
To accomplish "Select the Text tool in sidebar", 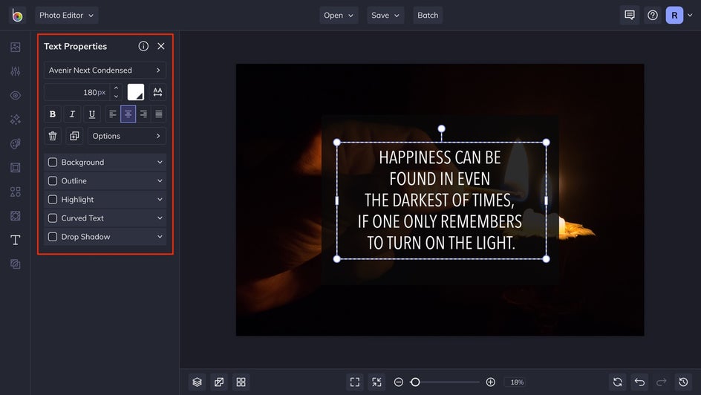I will tap(15, 240).
